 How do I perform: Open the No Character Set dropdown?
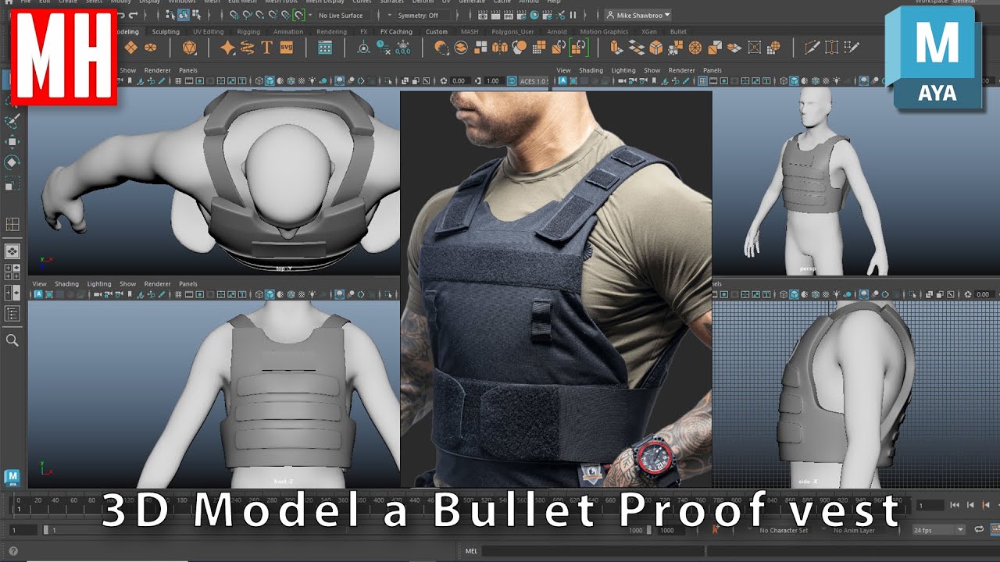(784, 530)
